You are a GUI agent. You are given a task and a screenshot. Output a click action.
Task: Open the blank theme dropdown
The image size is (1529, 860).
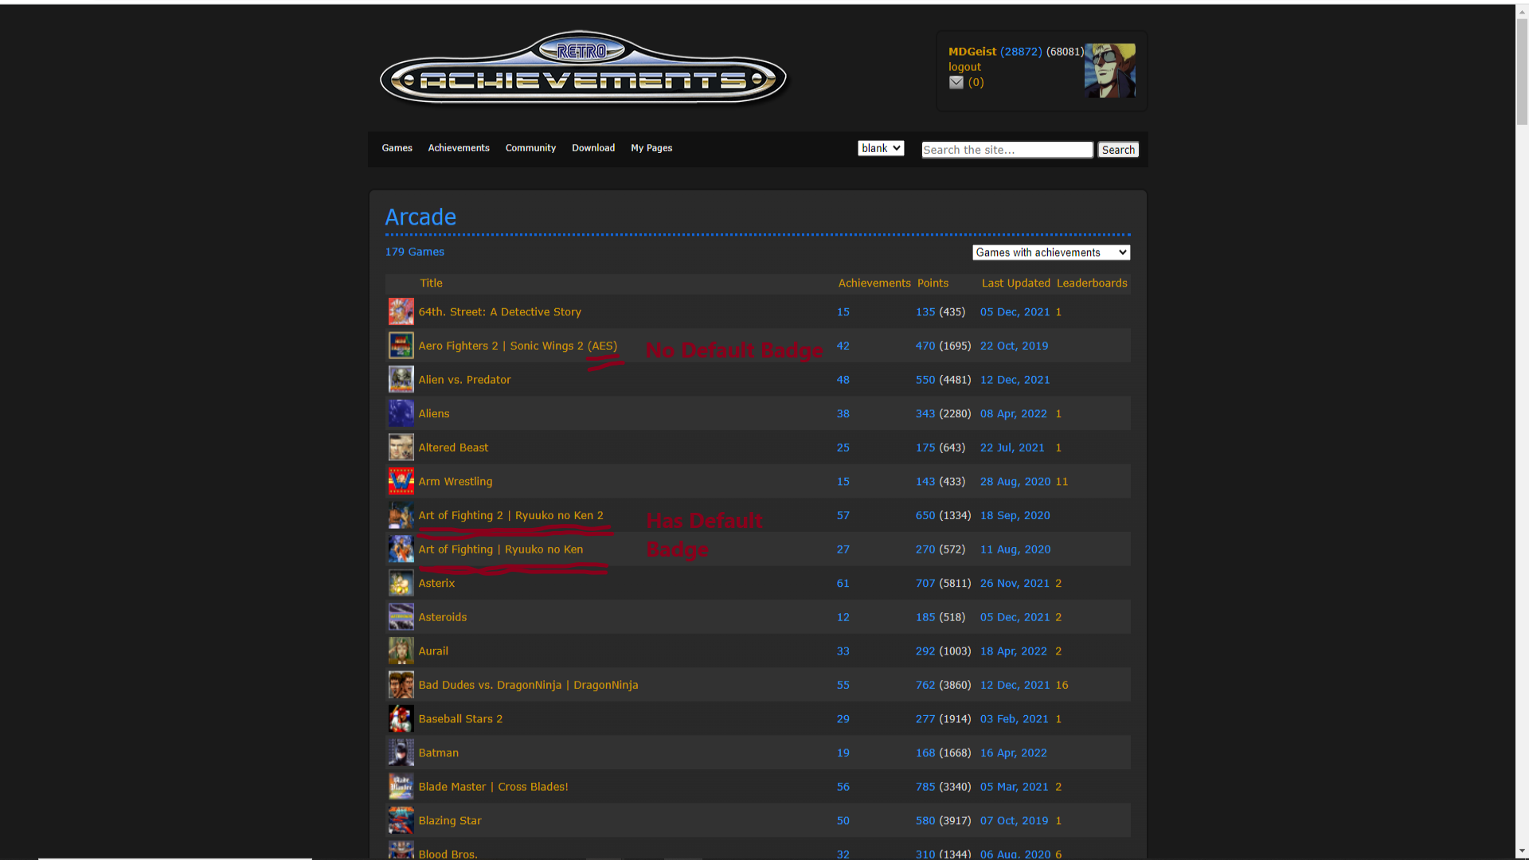tap(881, 148)
